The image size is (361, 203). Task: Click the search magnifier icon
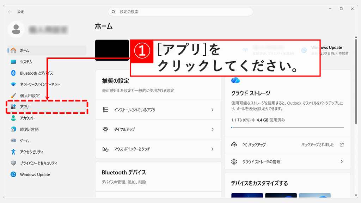pyautogui.click(x=114, y=12)
